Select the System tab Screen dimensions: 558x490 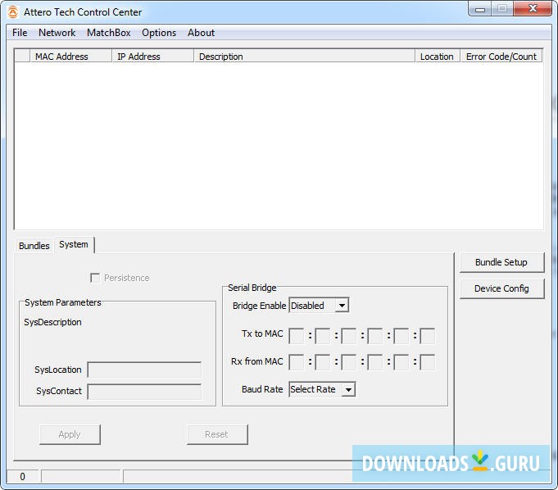coord(74,244)
